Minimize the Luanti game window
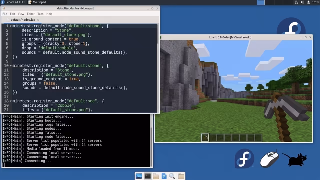 pos(301,37)
